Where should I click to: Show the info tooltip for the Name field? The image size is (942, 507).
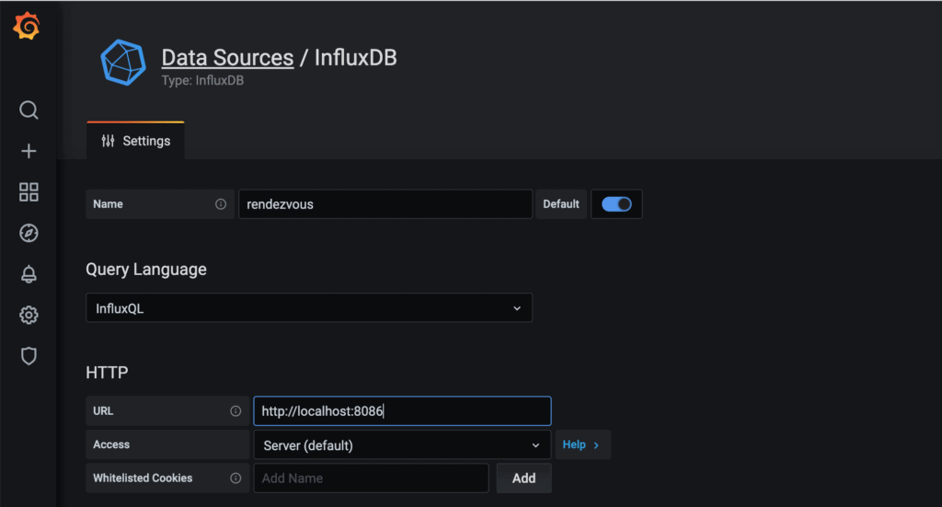pyautogui.click(x=221, y=204)
